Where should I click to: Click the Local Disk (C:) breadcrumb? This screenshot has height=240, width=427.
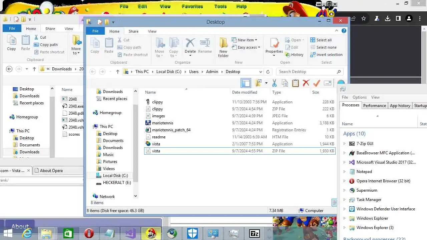[169, 72]
